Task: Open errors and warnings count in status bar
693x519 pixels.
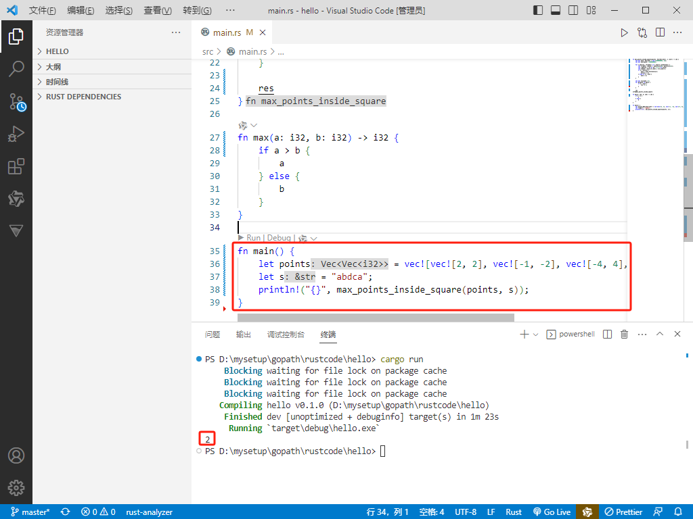Action: (x=98, y=512)
